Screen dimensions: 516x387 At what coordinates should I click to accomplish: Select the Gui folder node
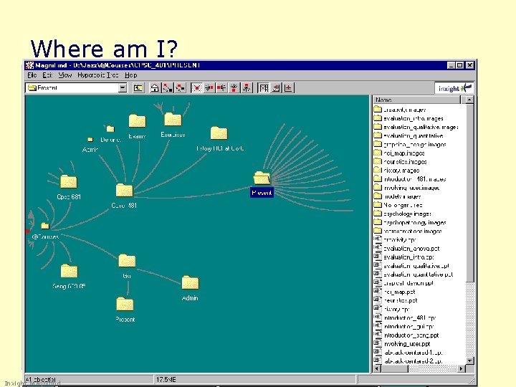click(127, 266)
